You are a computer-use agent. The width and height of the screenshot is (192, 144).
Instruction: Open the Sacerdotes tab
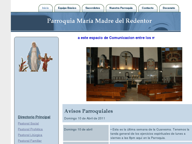(93, 8)
